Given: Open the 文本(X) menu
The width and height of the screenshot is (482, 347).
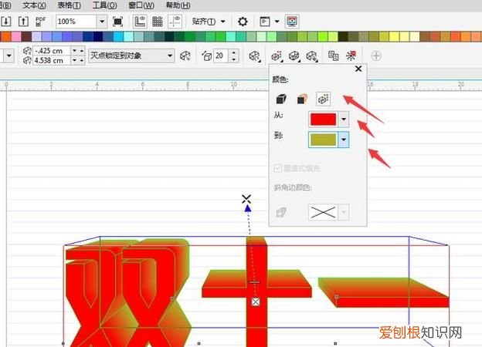Looking at the screenshot, I should [x=35, y=5].
